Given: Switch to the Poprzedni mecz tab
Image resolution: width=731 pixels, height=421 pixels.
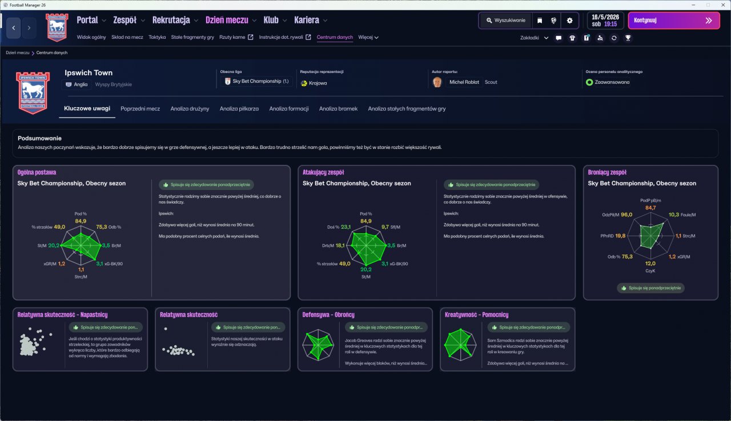Looking at the screenshot, I should click(140, 108).
